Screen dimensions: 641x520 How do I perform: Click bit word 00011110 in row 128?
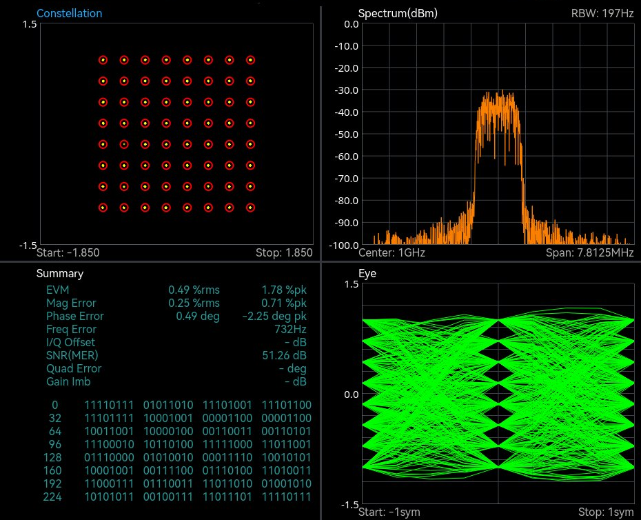(227, 457)
